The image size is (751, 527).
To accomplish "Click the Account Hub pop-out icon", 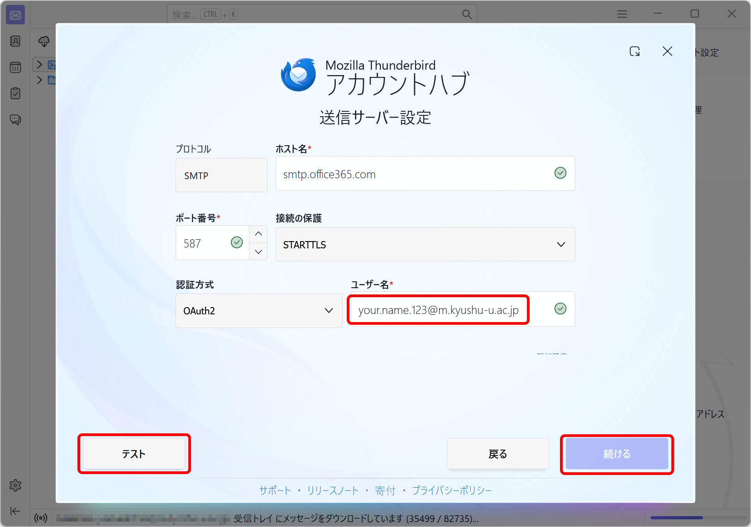I will [635, 52].
